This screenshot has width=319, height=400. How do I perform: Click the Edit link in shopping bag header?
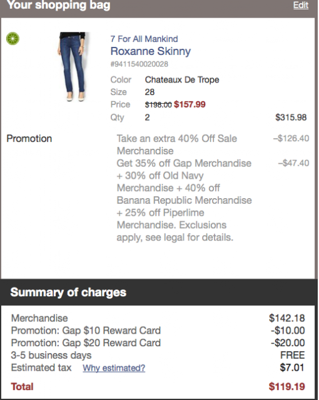[301, 5]
